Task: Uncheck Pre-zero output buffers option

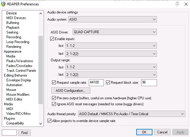Action: click(54, 98)
